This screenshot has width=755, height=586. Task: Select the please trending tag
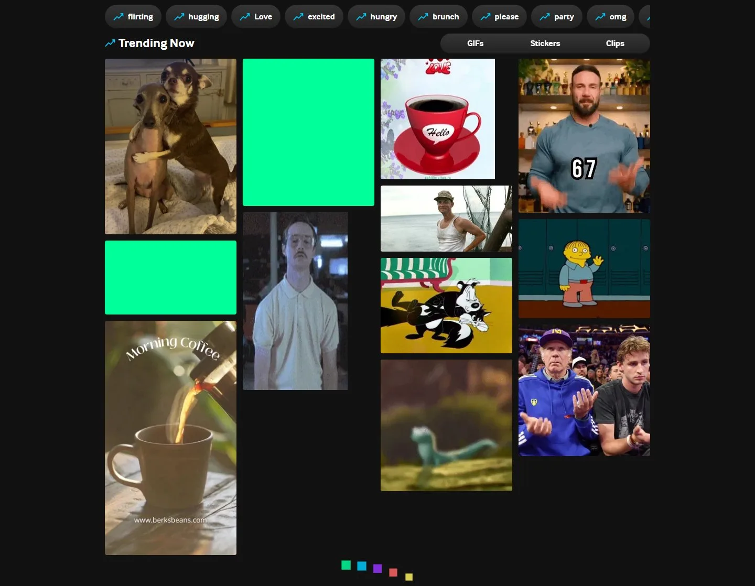point(499,17)
